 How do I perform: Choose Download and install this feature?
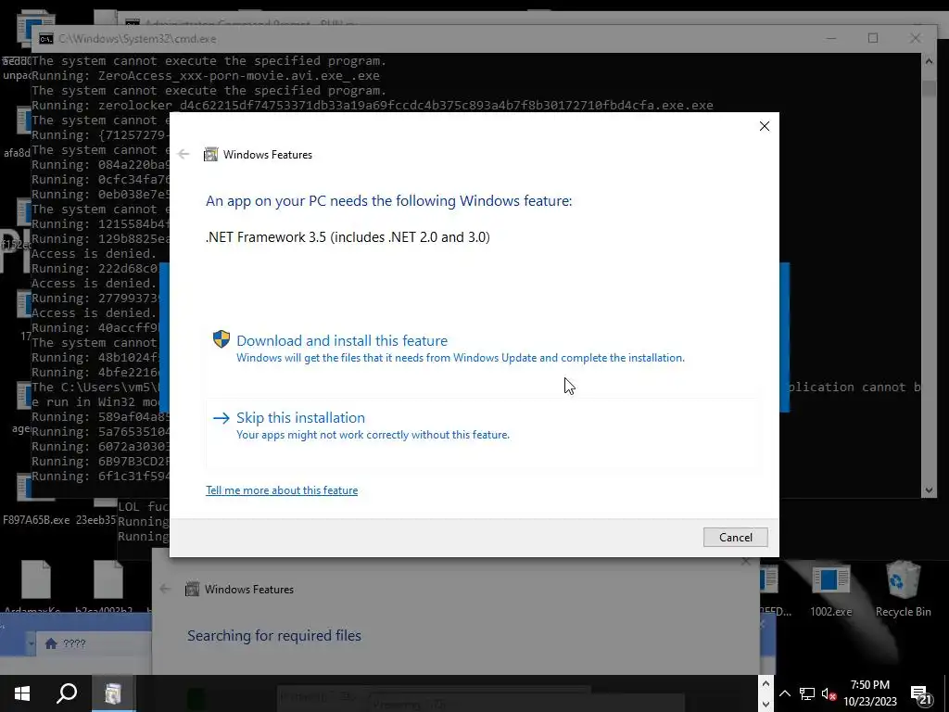coord(482,349)
